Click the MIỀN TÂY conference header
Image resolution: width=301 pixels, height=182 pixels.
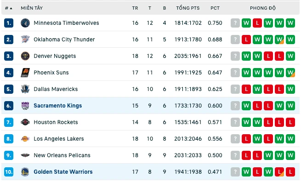click(x=32, y=8)
